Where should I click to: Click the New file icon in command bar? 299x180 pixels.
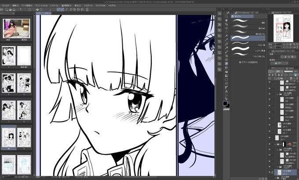pyautogui.click(x=7, y=9)
